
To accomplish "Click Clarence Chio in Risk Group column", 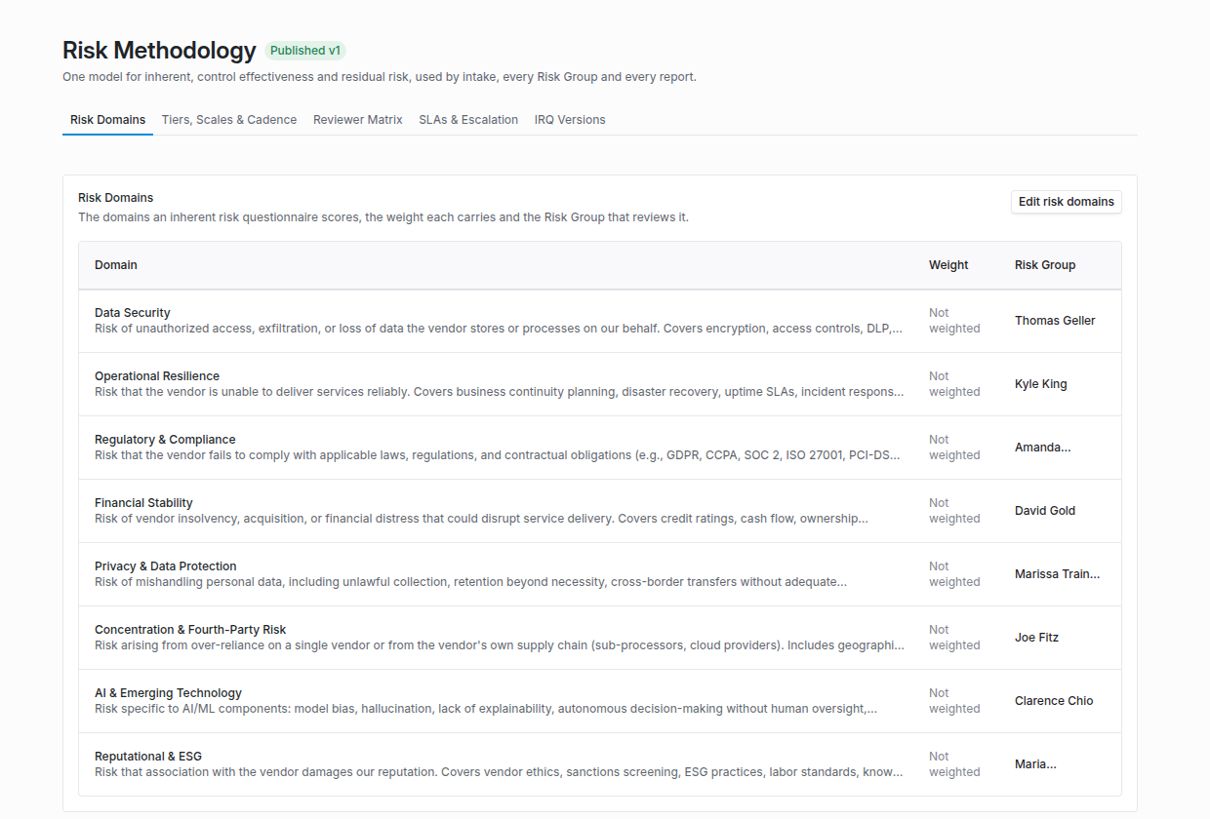I will click(1054, 701).
